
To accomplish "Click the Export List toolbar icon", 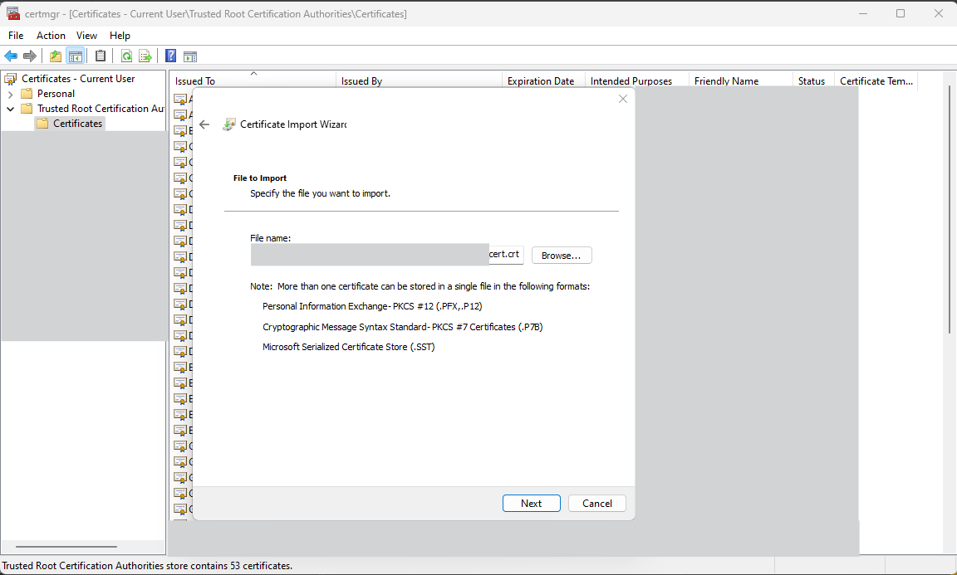I will pyautogui.click(x=145, y=56).
